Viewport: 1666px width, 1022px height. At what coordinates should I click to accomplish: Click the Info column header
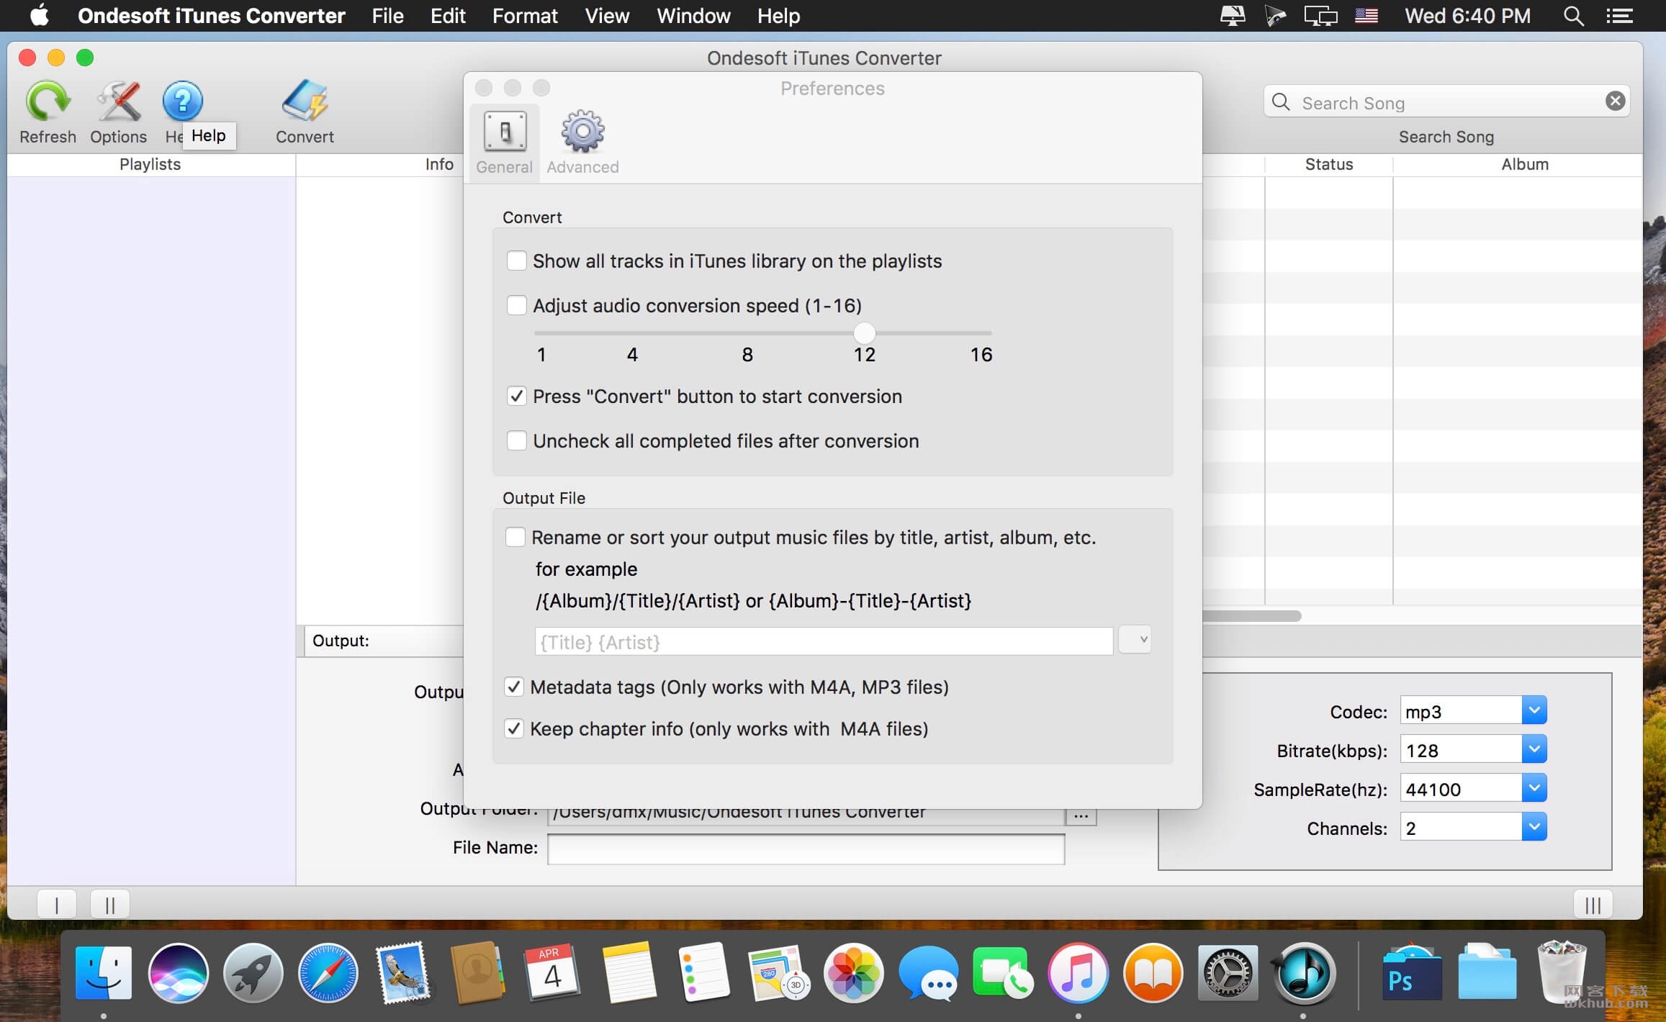coord(439,164)
